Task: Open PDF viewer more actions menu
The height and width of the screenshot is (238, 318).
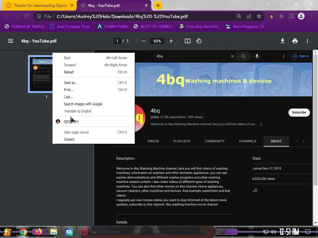Action: (x=307, y=41)
